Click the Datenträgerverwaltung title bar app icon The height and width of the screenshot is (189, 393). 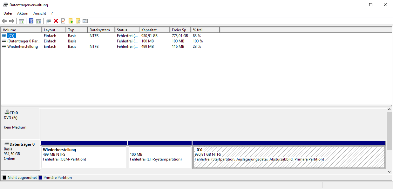[5, 5]
